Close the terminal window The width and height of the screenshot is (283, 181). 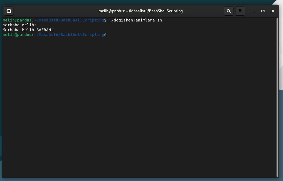coord(273,11)
